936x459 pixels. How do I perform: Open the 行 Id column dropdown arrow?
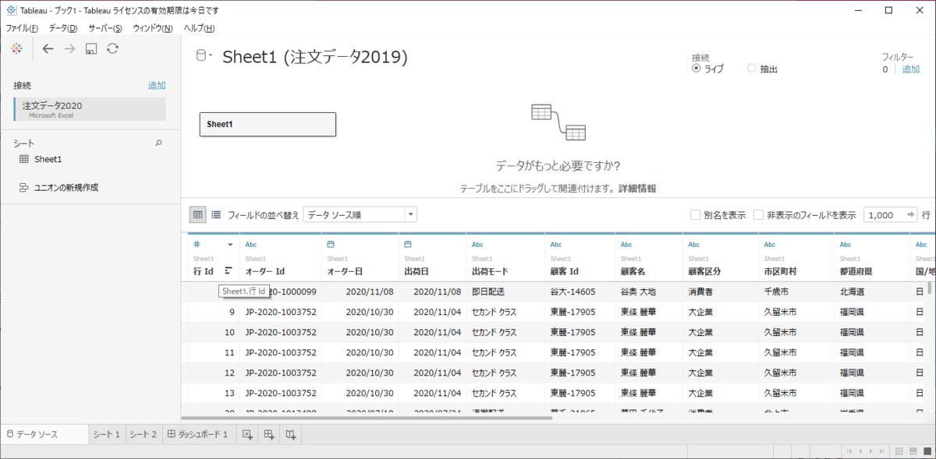tap(230, 245)
